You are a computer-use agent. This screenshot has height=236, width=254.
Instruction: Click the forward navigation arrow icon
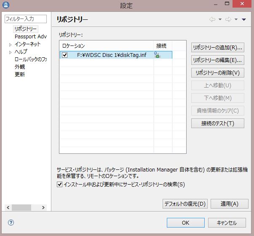pos(228,19)
